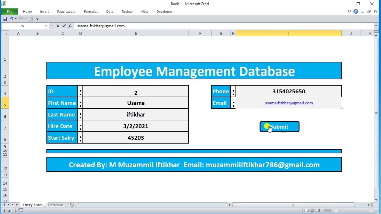Close the workbook with inner X icon
381x214 pixels.
point(375,12)
